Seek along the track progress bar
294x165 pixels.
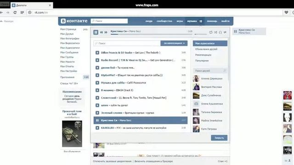coord(152,34)
